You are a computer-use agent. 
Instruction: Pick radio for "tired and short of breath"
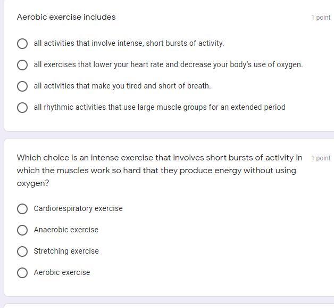22,86
